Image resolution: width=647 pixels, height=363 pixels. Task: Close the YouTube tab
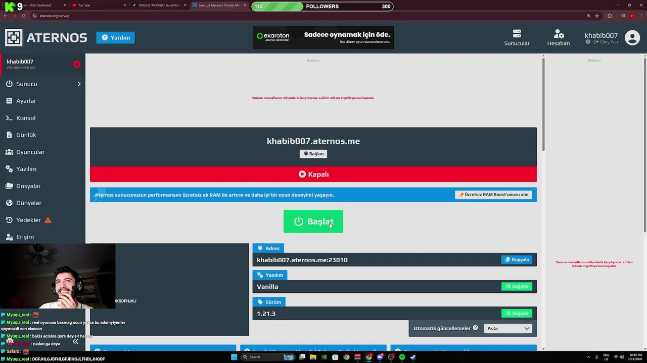pyautogui.click(x=125, y=5)
